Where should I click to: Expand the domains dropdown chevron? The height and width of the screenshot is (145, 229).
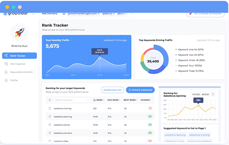pos(132,14)
